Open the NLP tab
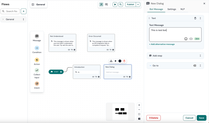Screen dimensions: 209x123 click(182, 9)
